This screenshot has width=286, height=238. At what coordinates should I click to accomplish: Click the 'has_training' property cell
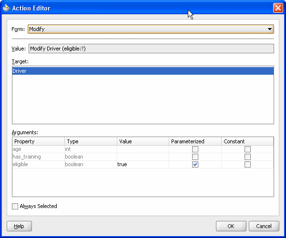(38, 157)
